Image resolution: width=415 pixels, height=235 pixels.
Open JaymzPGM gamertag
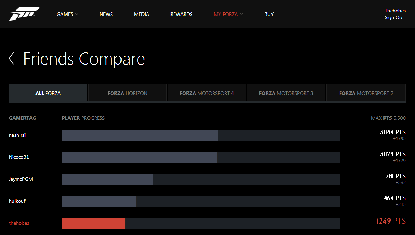click(21, 179)
